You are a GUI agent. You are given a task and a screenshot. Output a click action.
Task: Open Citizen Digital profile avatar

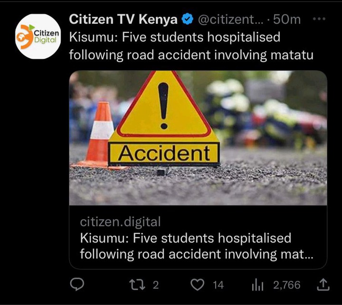38,37
